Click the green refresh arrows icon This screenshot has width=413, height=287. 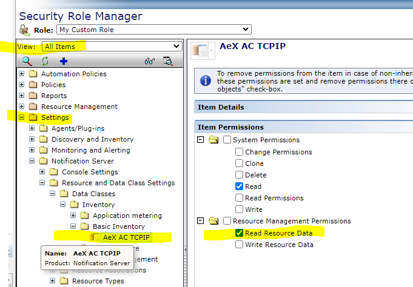tap(44, 61)
